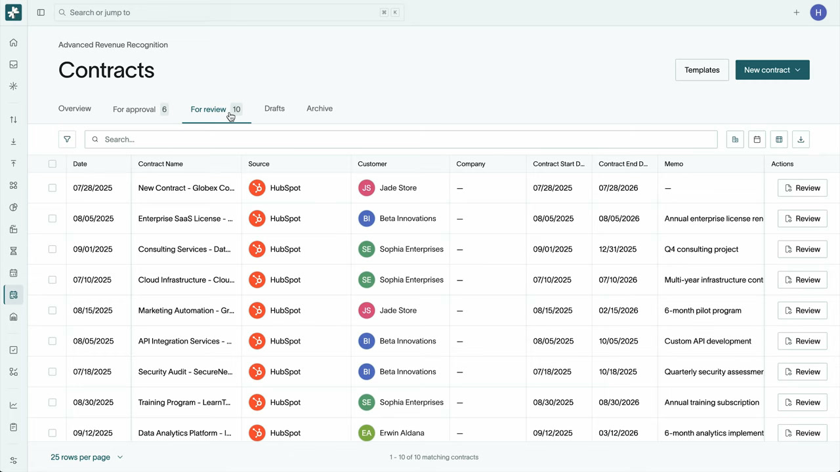Open the table columns layout icon

pyautogui.click(x=779, y=139)
